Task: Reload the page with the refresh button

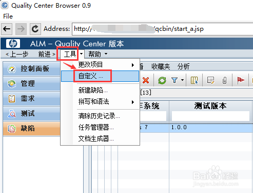Action: pyautogui.click(x=35, y=29)
